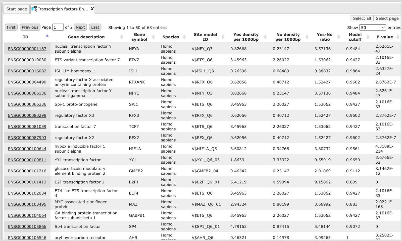Sort by Gene description column arrows

click(x=122, y=37)
